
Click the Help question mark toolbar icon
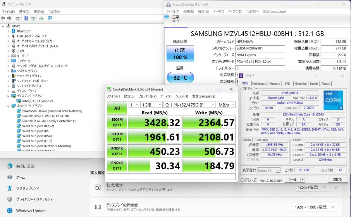pos(26,18)
